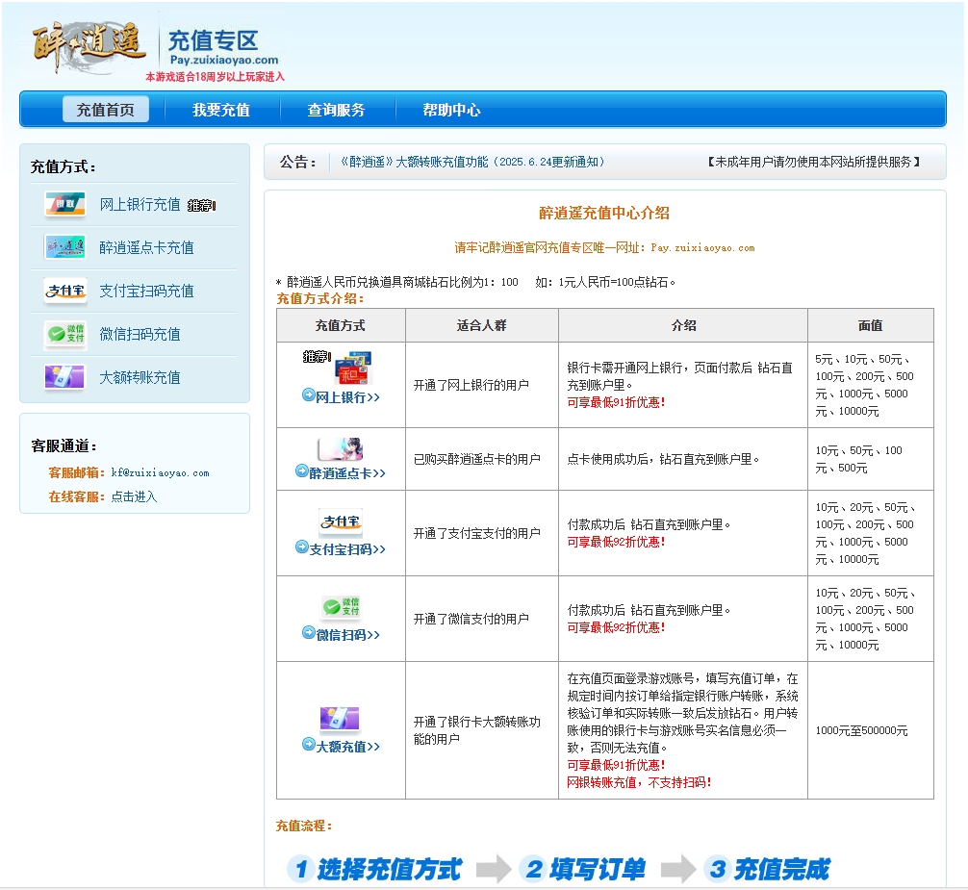Click the 醉逍遥点卡 card icon in sidebar
The height and width of the screenshot is (890, 968).
click(64, 247)
